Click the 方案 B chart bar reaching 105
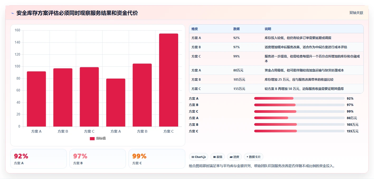 point(142,95)
